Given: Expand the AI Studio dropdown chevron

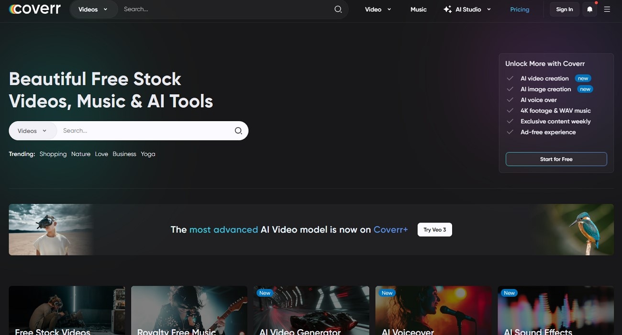Looking at the screenshot, I should pos(489,9).
